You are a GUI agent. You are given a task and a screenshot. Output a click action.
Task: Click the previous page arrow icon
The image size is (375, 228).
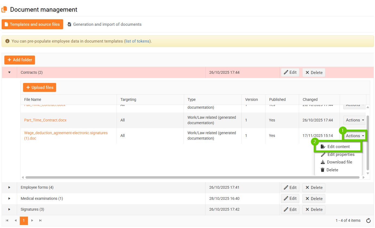(x=15, y=221)
